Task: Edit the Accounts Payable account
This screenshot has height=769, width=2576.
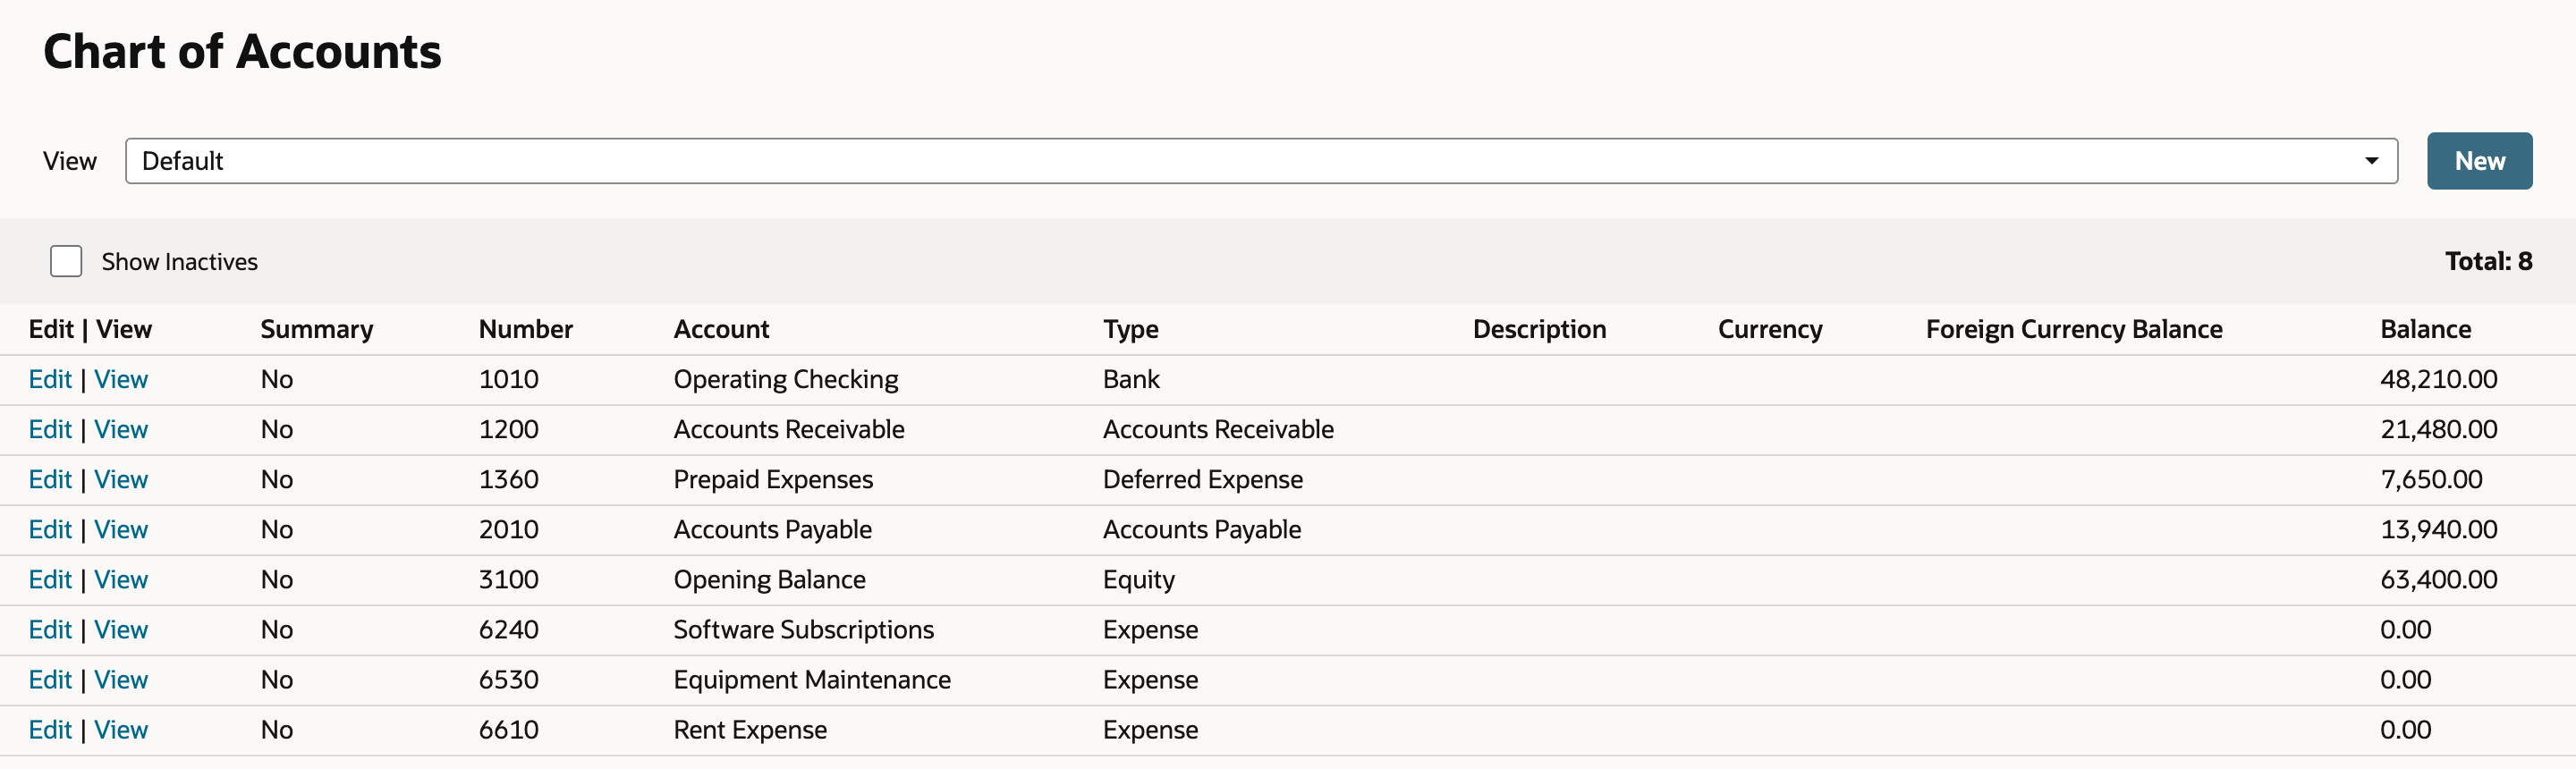Action: 50,529
